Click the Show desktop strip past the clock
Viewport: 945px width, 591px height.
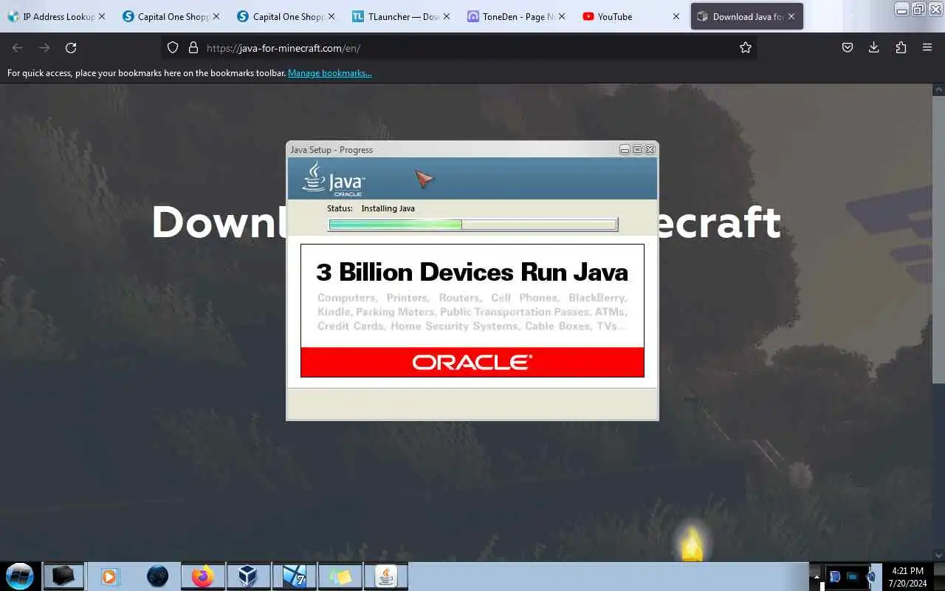(940, 577)
